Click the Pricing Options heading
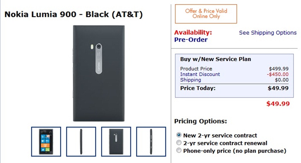The height and width of the screenshot is (163, 301). point(200,121)
